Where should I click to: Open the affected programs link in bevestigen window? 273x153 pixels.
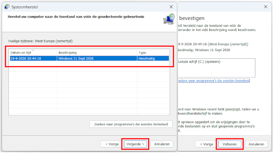tap(214, 80)
